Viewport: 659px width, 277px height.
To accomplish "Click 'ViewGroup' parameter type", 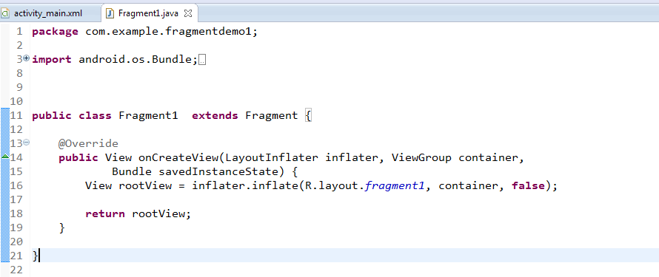I will pyautogui.click(x=421, y=158).
